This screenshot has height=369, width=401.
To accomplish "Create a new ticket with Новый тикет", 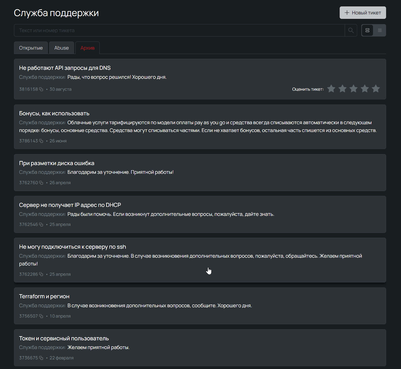I will [x=363, y=13].
